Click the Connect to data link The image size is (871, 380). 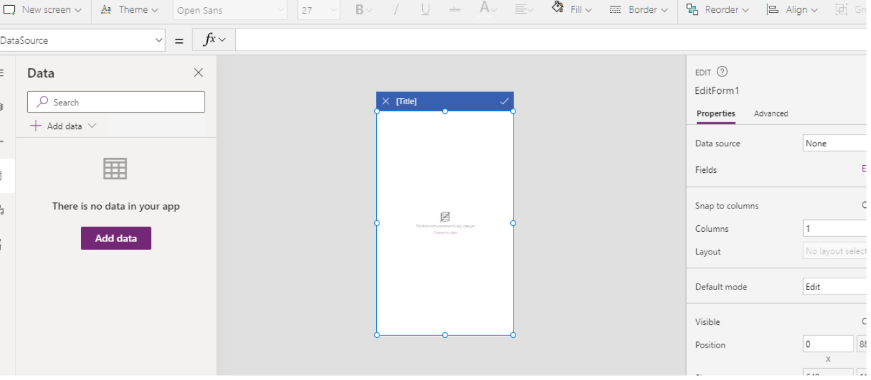(445, 232)
